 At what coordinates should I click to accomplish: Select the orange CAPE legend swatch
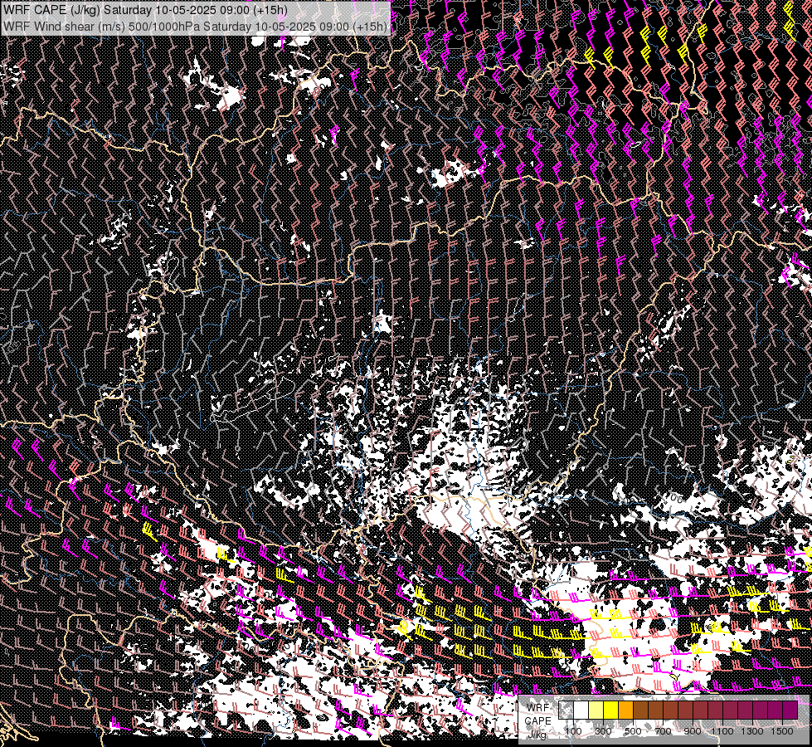625,710
